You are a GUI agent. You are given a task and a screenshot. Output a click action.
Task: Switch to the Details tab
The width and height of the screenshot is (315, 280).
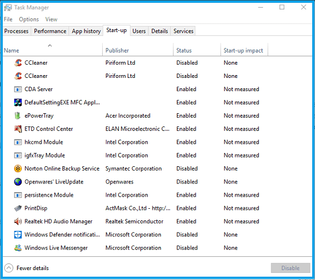point(160,31)
